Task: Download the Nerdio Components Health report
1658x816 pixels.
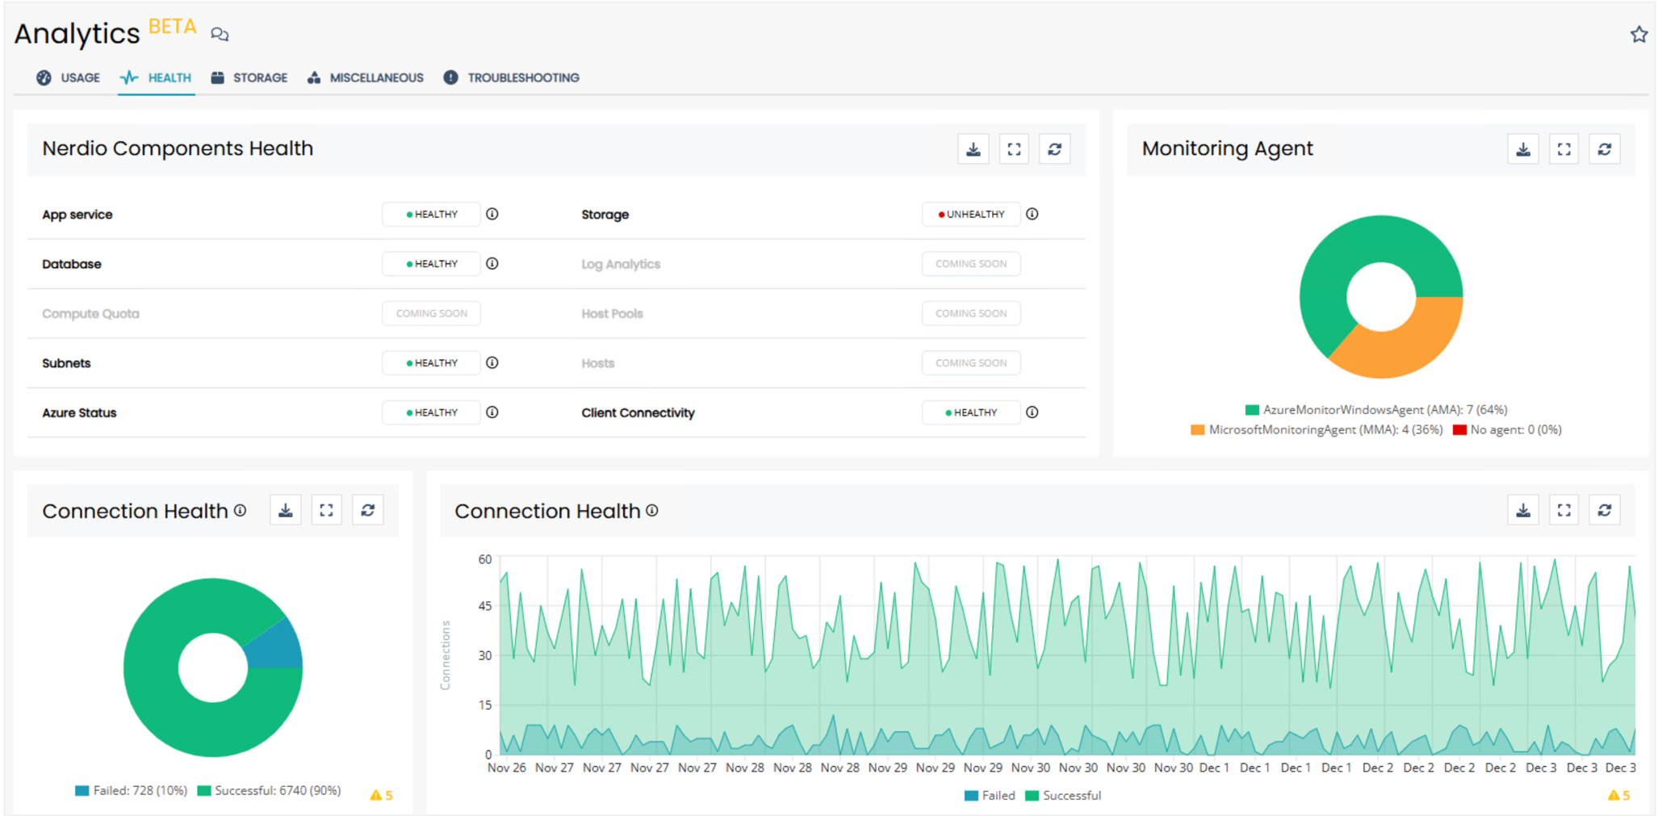Action: click(973, 149)
